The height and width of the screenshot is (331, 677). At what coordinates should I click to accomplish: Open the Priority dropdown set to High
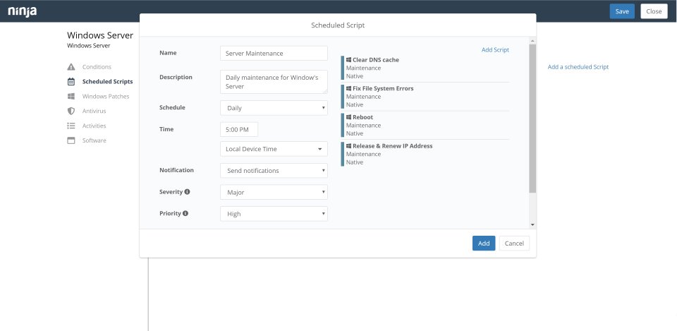(x=274, y=214)
